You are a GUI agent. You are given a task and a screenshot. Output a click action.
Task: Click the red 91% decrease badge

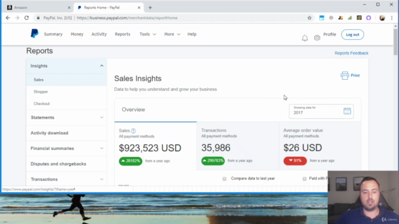pyautogui.click(x=295, y=161)
